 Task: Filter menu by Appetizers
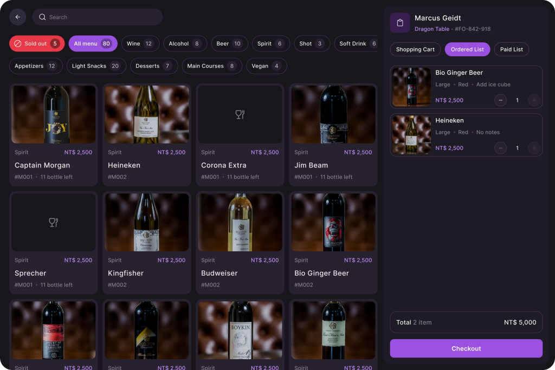[36, 66]
